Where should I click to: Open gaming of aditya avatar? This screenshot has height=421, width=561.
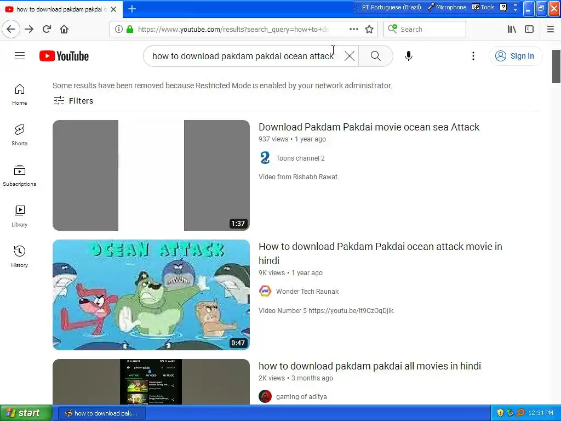tap(265, 396)
